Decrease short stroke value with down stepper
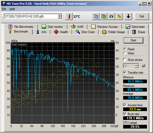This screenshot has height=133, width=153. tap(137, 67)
